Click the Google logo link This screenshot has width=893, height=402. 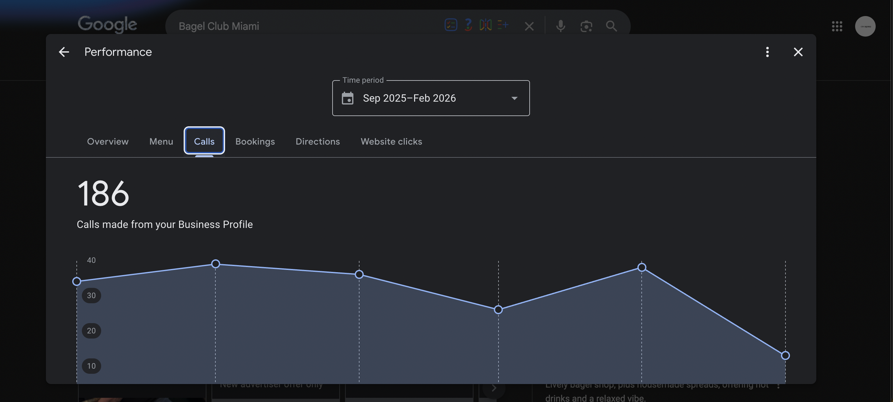tap(108, 24)
